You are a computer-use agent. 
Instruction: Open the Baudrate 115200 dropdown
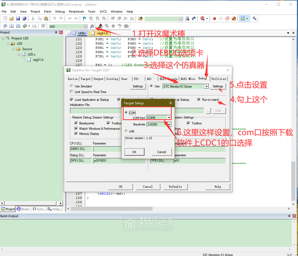tap(169, 124)
